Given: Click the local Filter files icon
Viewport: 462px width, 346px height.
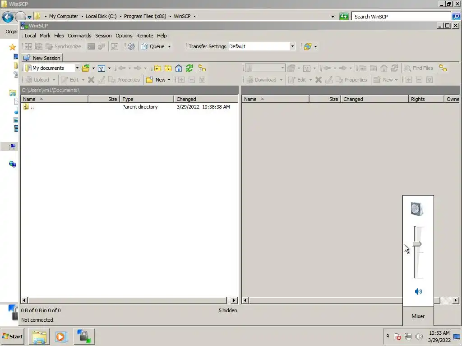Looking at the screenshot, I should [x=102, y=68].
